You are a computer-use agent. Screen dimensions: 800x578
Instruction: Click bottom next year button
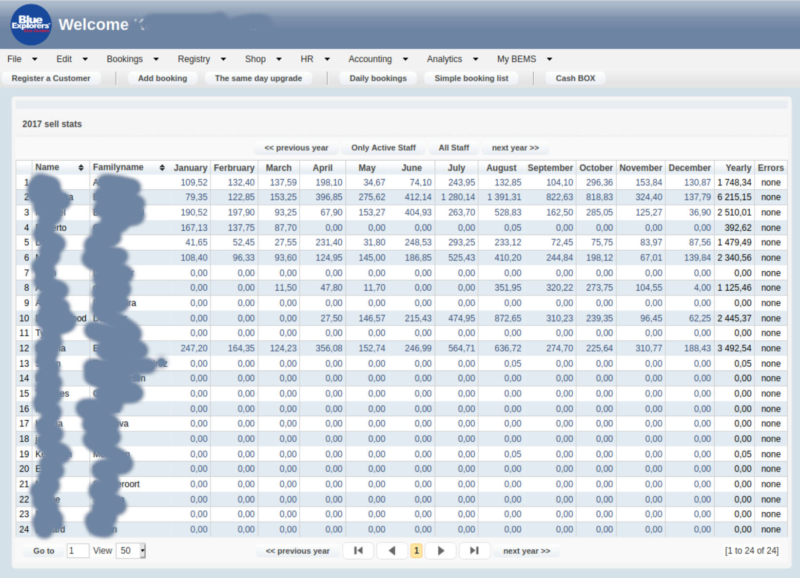click(x=527, y=551)
